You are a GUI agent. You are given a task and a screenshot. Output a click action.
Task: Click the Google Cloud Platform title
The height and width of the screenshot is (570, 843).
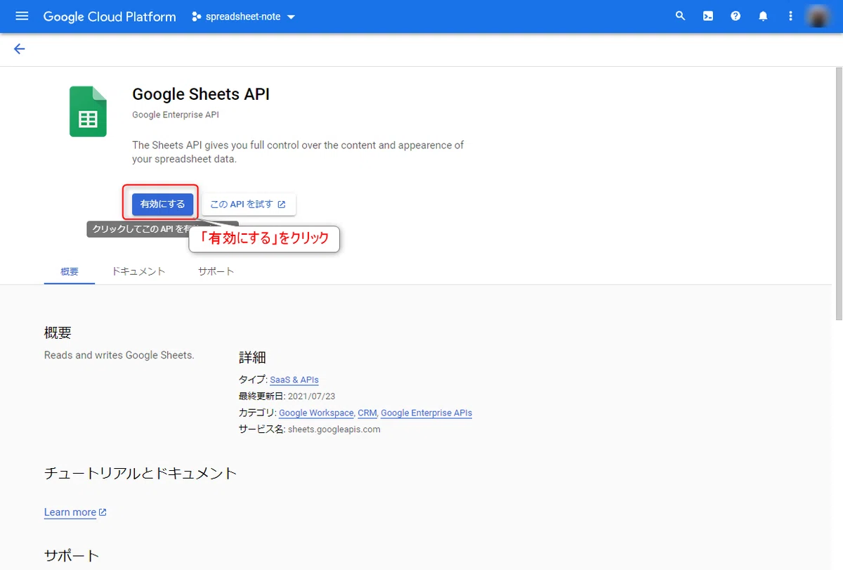pos(110,17)
